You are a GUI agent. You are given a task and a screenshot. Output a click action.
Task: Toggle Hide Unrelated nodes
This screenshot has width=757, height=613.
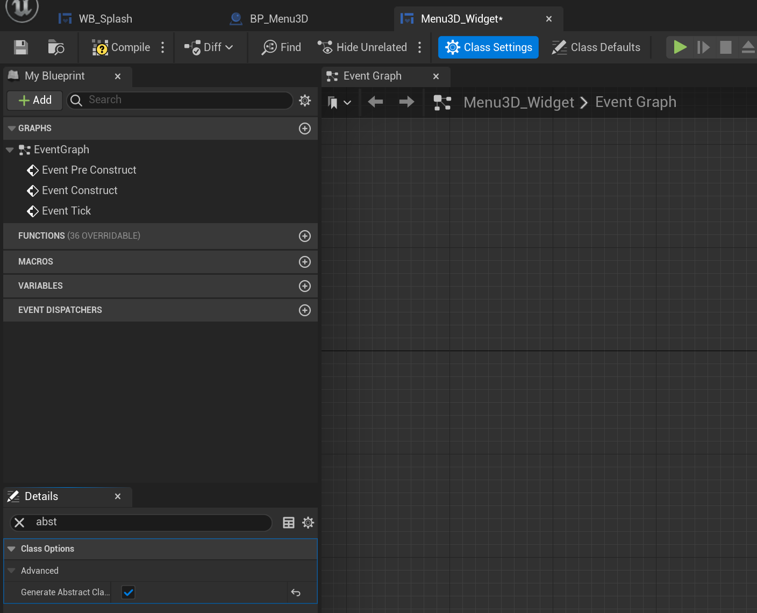coord(362,47)
